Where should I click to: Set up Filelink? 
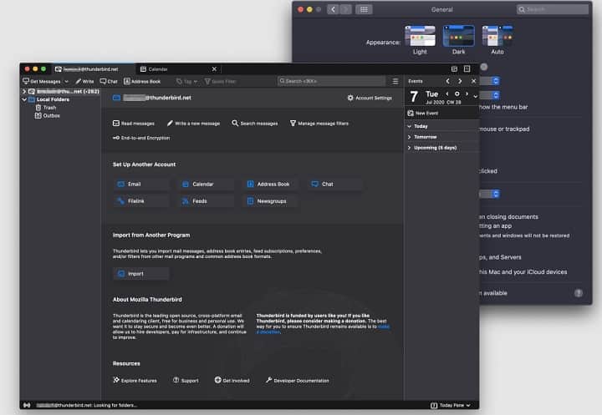[141, 201]
